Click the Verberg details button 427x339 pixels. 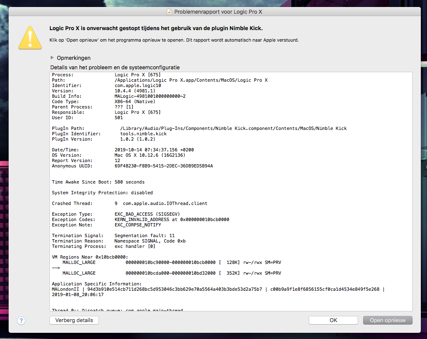[x=74, y=320]
